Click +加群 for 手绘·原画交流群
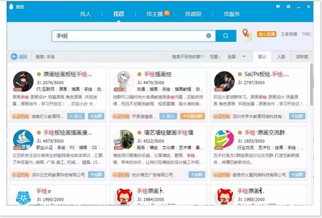322x218 pixels. [x=297, y=175]
